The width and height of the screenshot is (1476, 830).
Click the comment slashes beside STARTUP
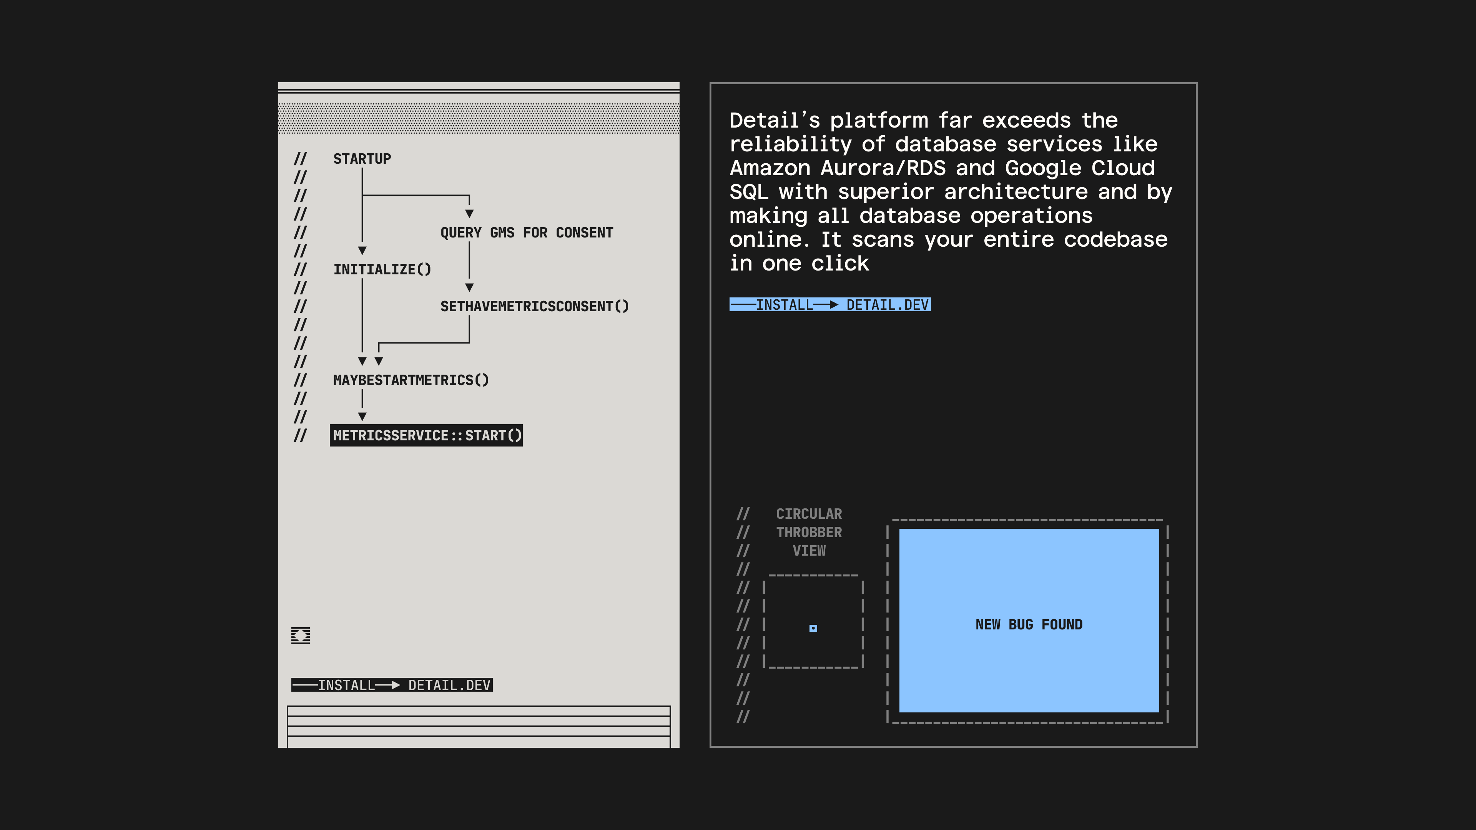[300, 159]
